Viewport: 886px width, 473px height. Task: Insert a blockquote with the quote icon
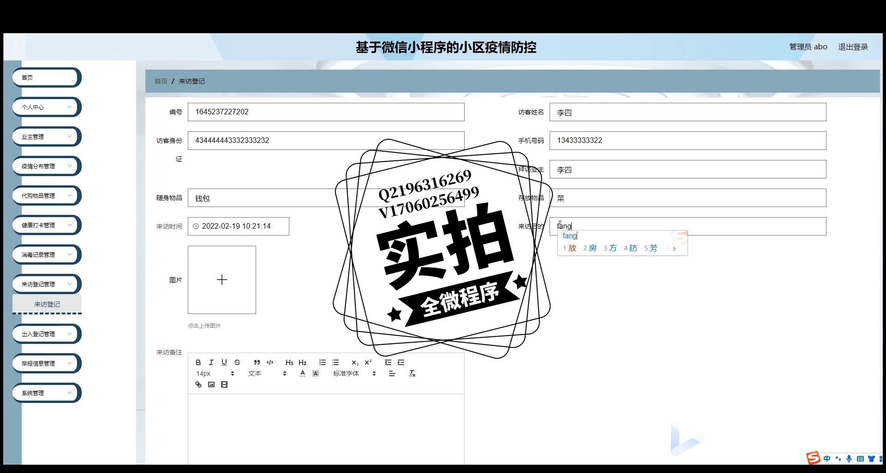[x=257, y=362]
